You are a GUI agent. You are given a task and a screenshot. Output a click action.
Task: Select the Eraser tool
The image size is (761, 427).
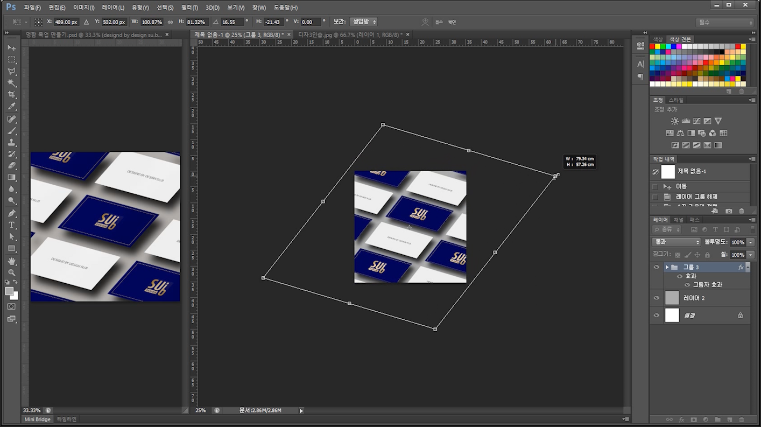pos(12,166)
